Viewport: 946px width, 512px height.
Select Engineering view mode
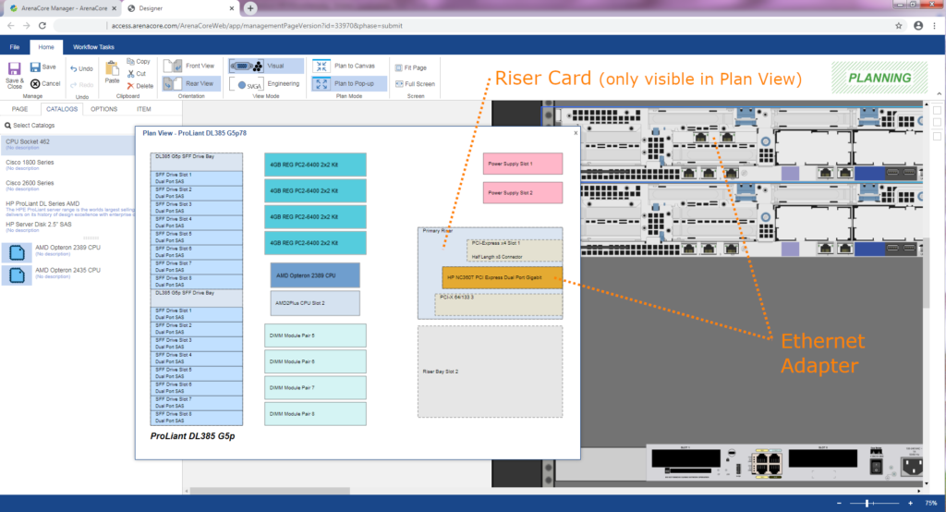coord(265,84)
